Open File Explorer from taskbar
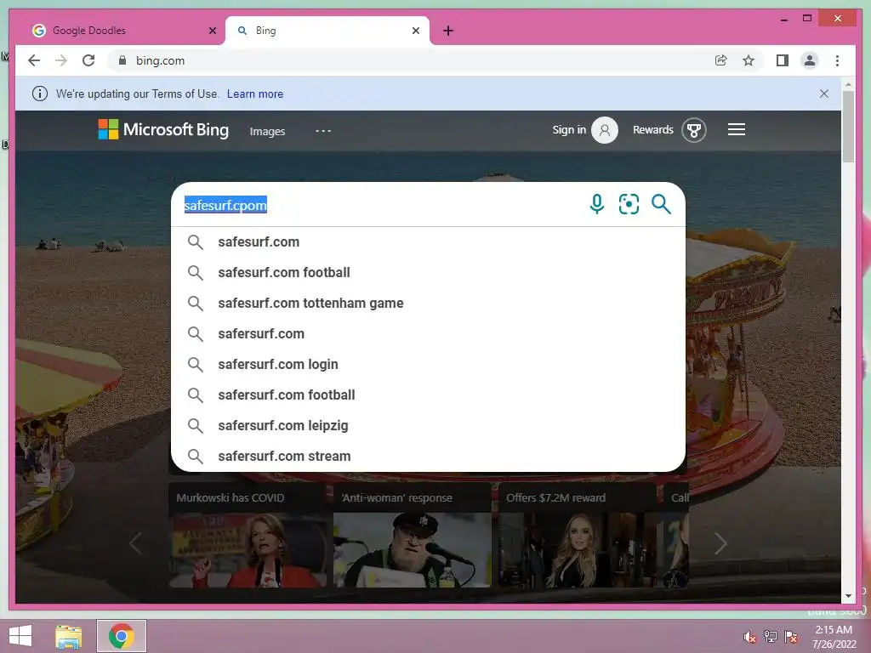871x653 pixels. coord(69,636)
